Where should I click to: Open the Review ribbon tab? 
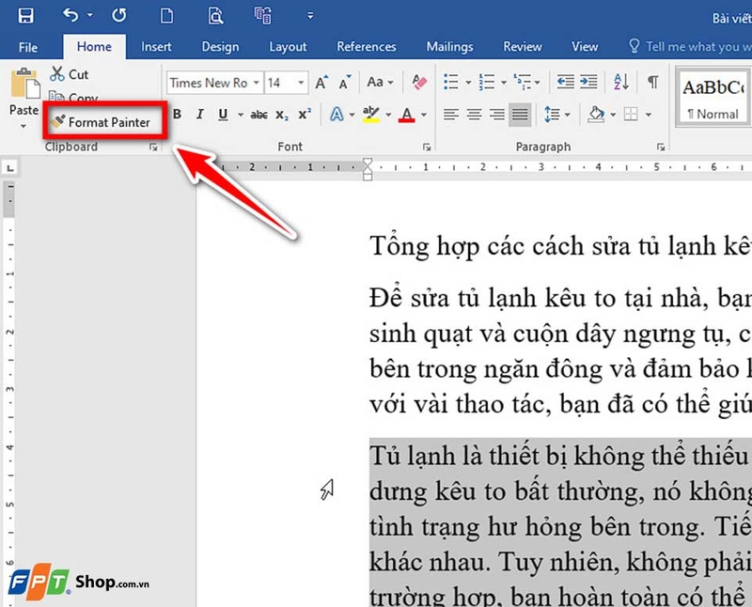(522, 46)
